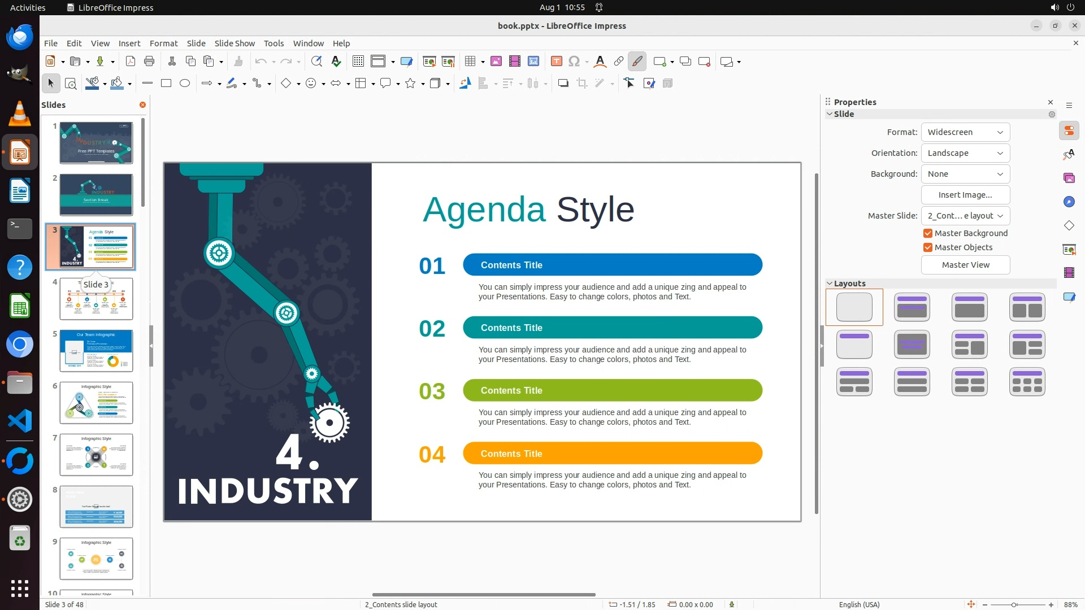This screenshot has height=610, width=1085.
Task: Open the Slide Show menu
Action: click(x=235, y=43)
